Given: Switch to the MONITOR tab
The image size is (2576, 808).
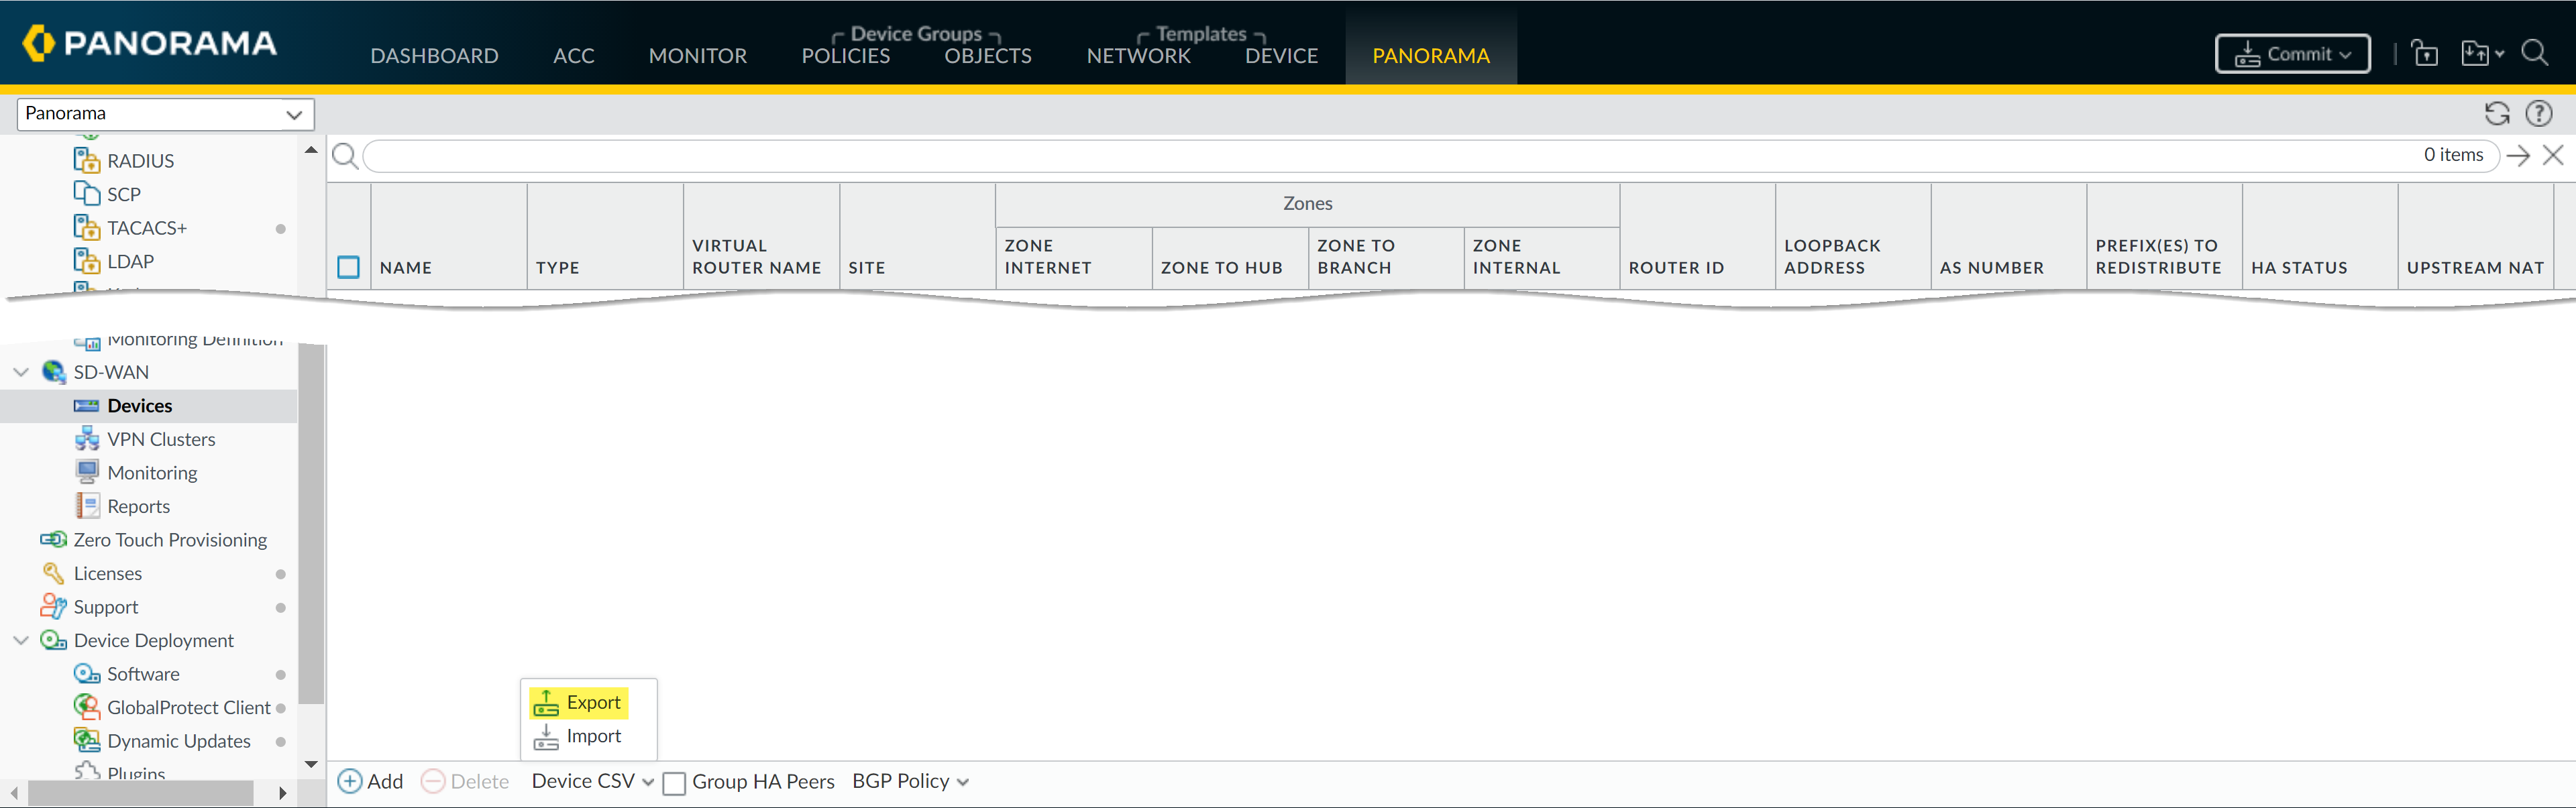Looking at the screenshot, I should point(697,56).
